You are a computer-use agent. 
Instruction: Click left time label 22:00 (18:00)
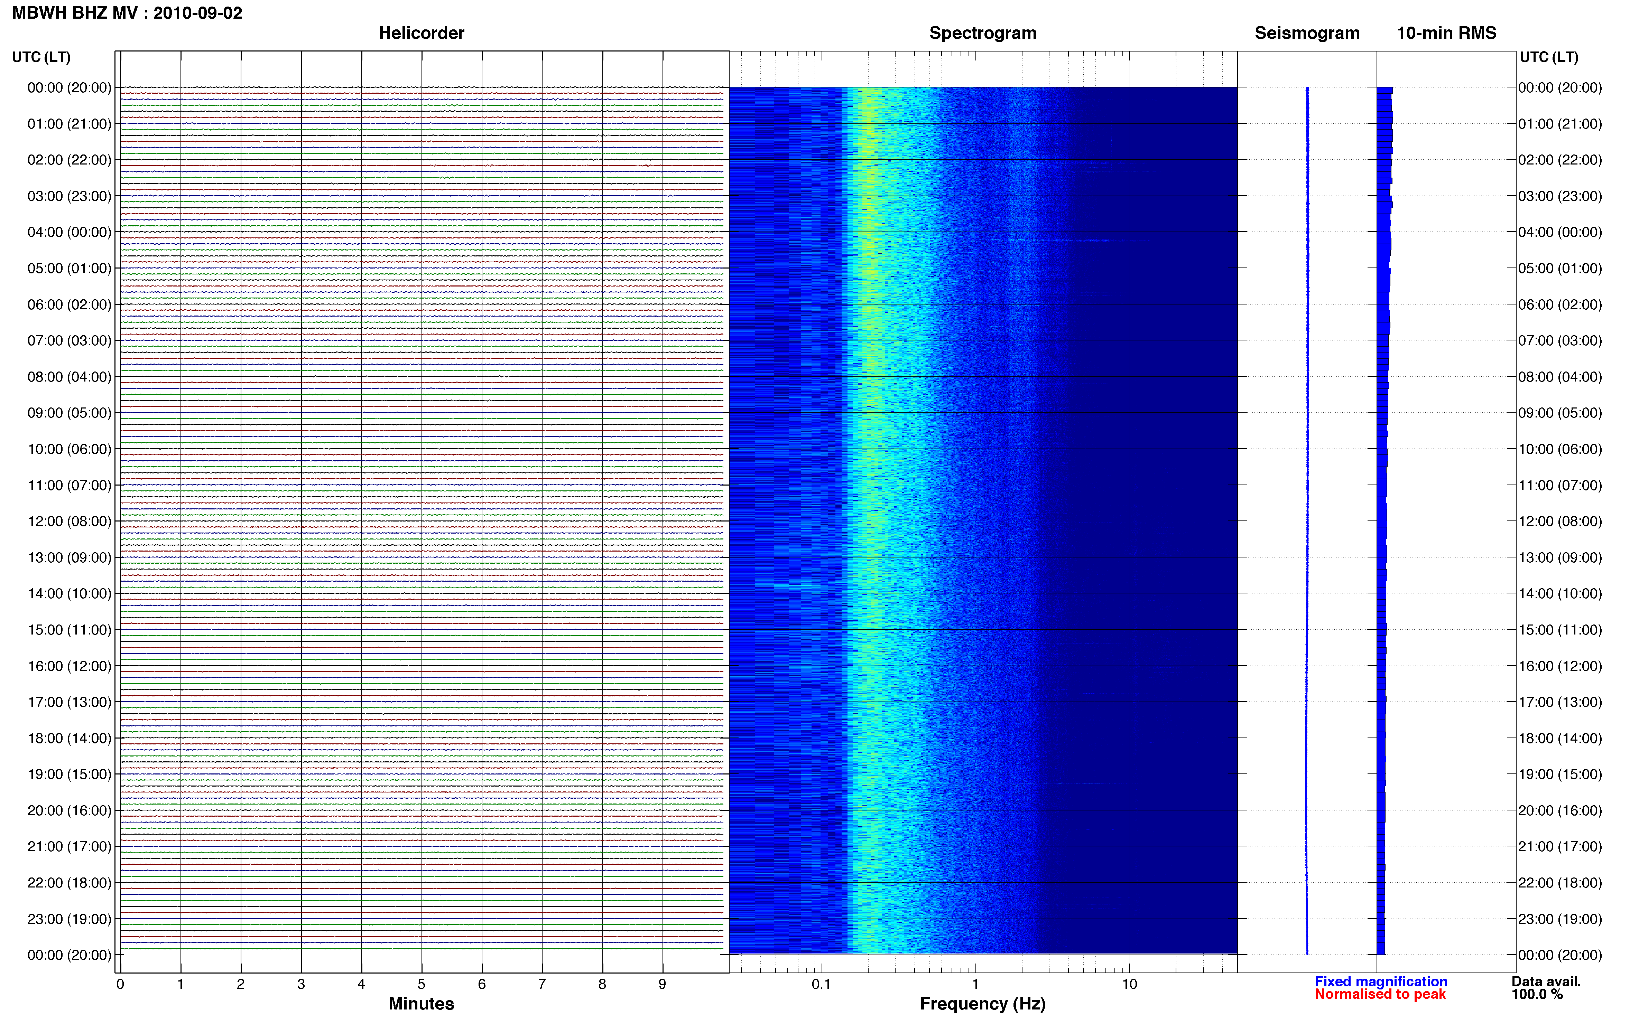tap(69, 883)
